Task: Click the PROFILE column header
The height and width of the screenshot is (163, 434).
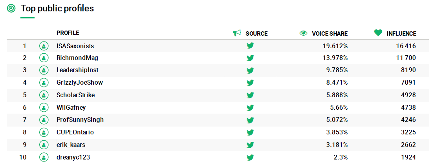Action: click(68, 33)
